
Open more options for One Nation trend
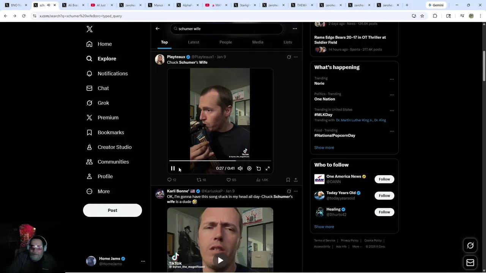[x=392, y=95]
